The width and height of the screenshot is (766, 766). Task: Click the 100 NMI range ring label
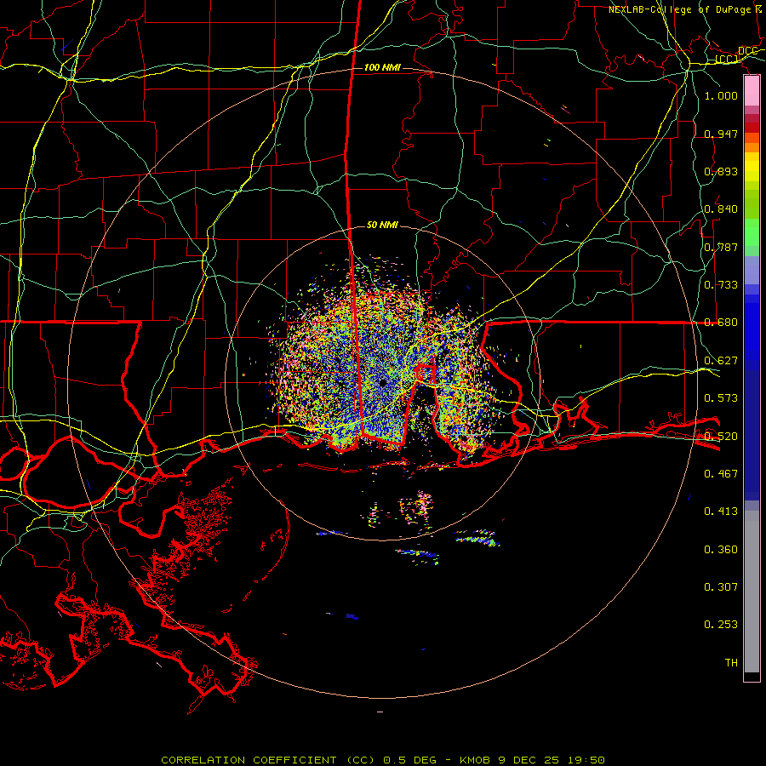pyautogui.click(x=382, y=67)
